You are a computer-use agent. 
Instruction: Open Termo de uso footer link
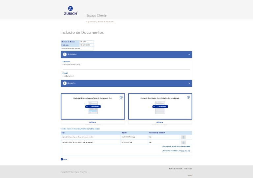[188, 169]
